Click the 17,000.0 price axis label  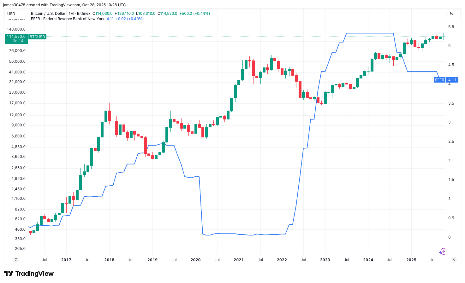pyautogui.click(x=17, y=103)
